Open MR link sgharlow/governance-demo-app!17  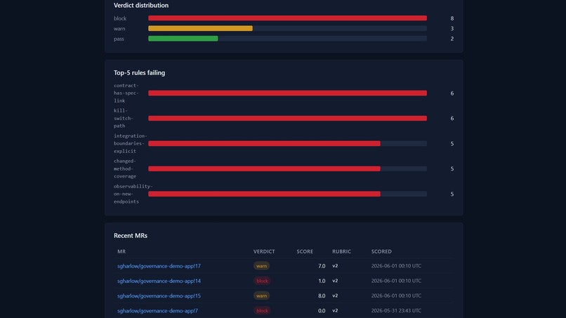(x=159, y=266)
